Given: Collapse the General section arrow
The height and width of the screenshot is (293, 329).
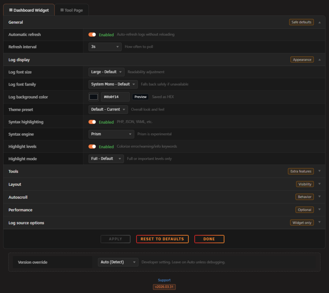Looking at the screenshot, I should (x=319, y=22).
